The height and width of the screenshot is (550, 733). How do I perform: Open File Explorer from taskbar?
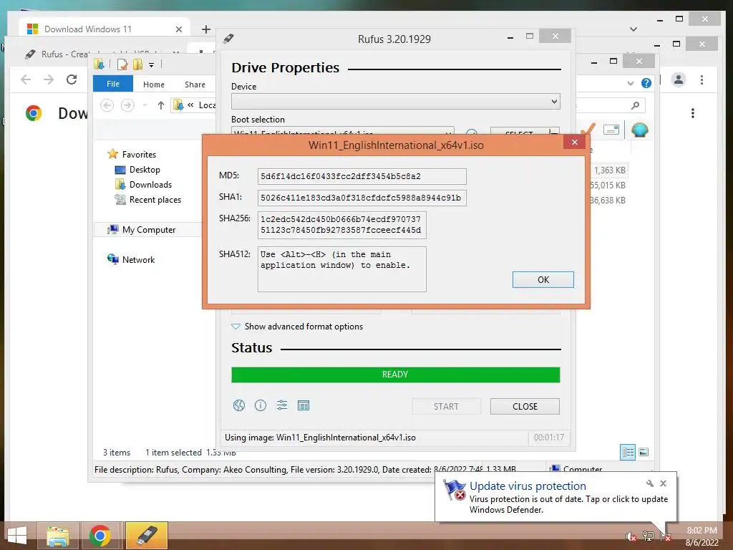58,536
